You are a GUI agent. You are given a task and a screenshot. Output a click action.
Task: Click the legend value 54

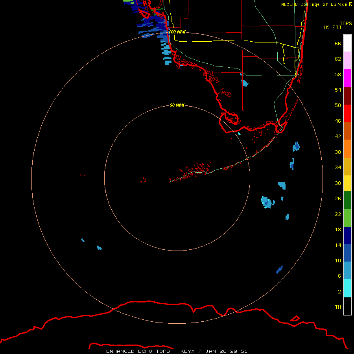tap(338, 90)
